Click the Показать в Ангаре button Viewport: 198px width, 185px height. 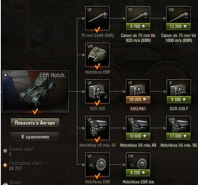coord(35,123)
